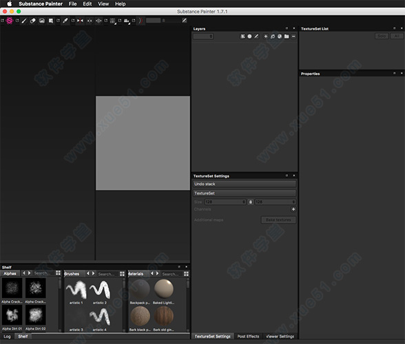Toggle grid view in Brushes shelf
This screenshot has height=344, width=405.
click(122, 274)
